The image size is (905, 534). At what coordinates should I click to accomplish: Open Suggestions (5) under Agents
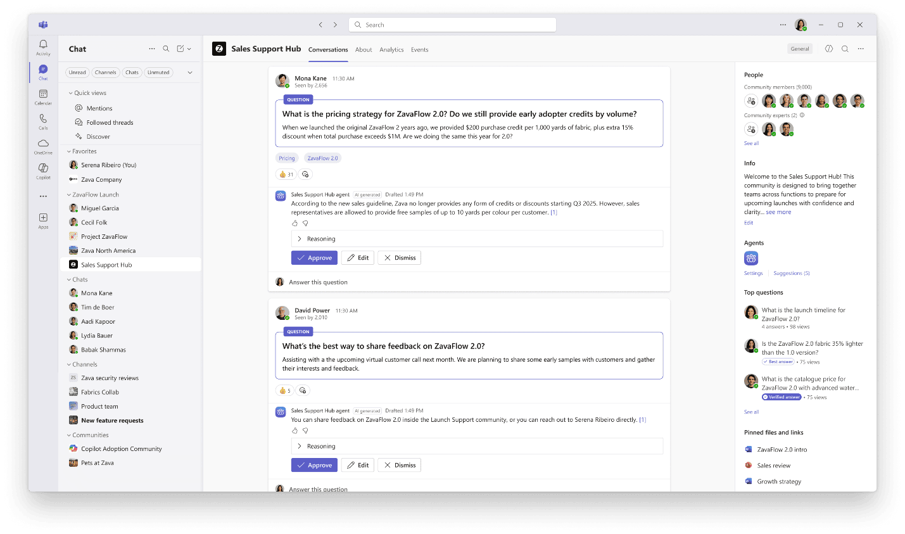pos(791,273)
